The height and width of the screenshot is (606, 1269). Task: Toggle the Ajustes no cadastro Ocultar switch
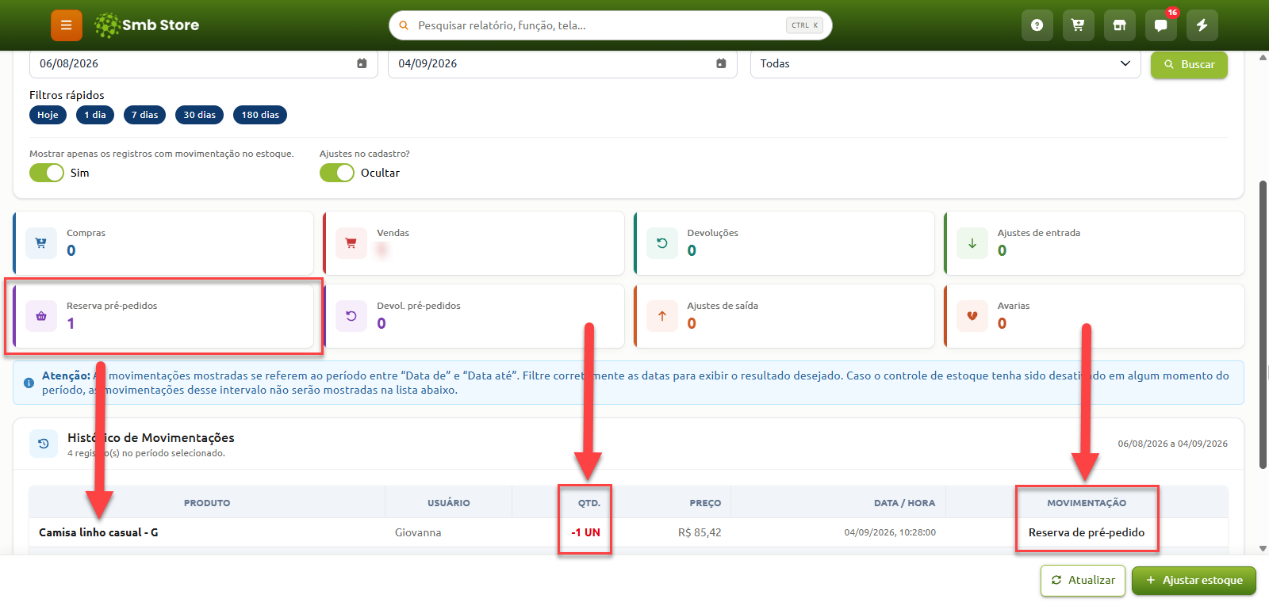click(337, 173)
